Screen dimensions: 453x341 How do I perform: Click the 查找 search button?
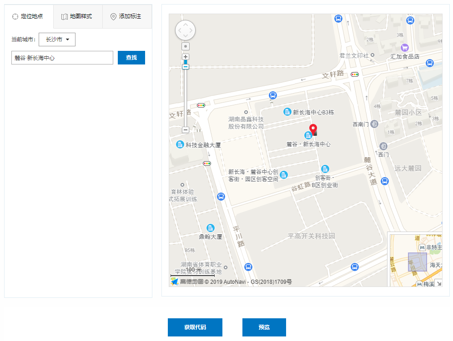point(131,58)
